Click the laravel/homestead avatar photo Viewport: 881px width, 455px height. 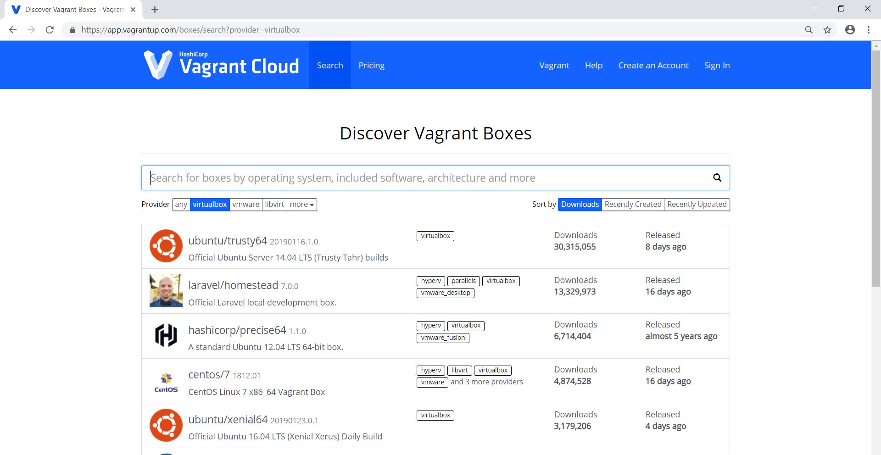[166, 291]
